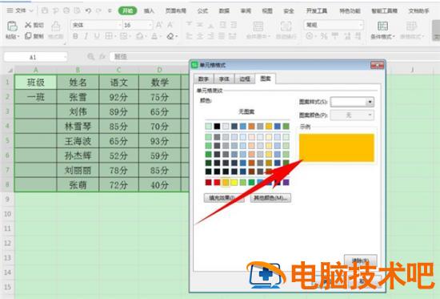Click the Redo arrow in quick toolbar
Image resolution: width=440 pixels, height=299 pixels.
pyautogui.click(x=98, y=10)
